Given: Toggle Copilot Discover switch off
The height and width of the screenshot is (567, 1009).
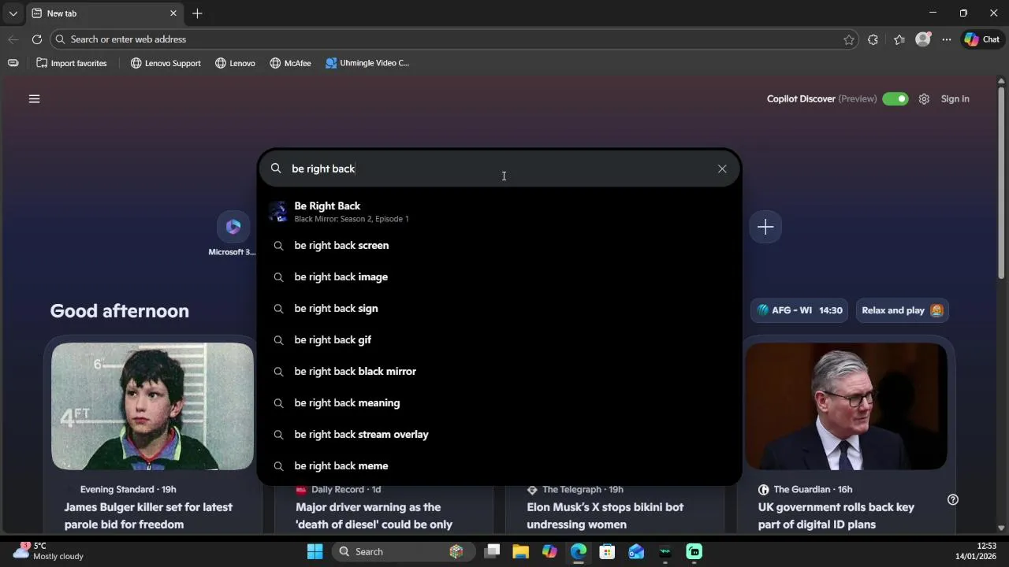Looking at the screenshot, I should (x=895, y=98).
